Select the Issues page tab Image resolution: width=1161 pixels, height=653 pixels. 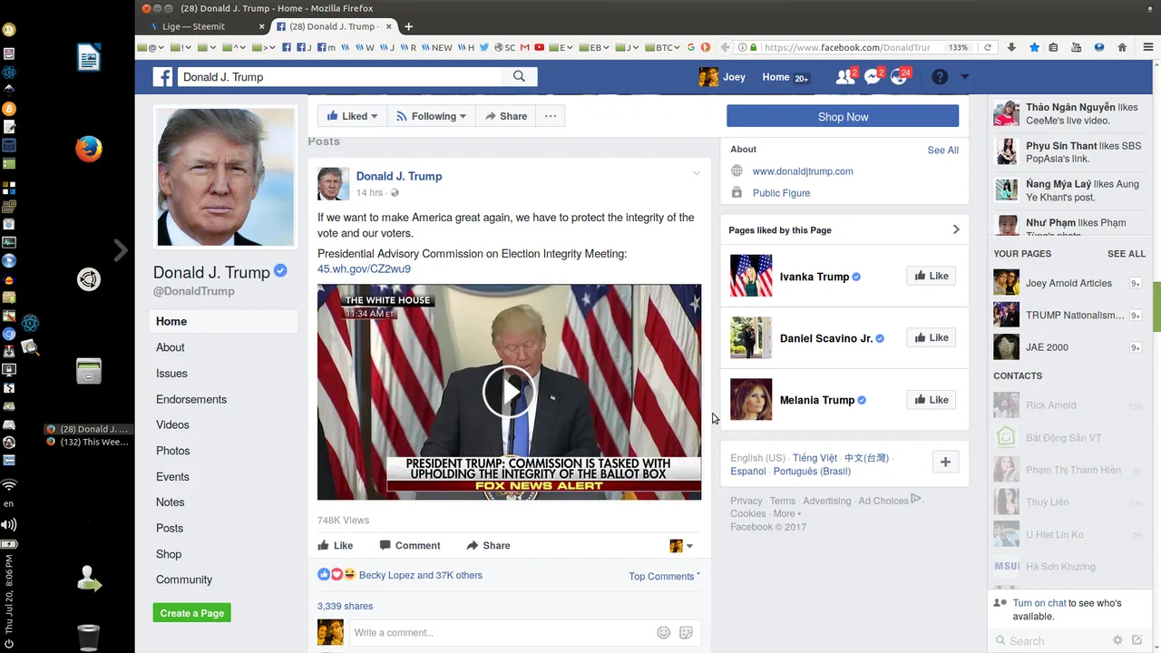click(x=171, y=373)
